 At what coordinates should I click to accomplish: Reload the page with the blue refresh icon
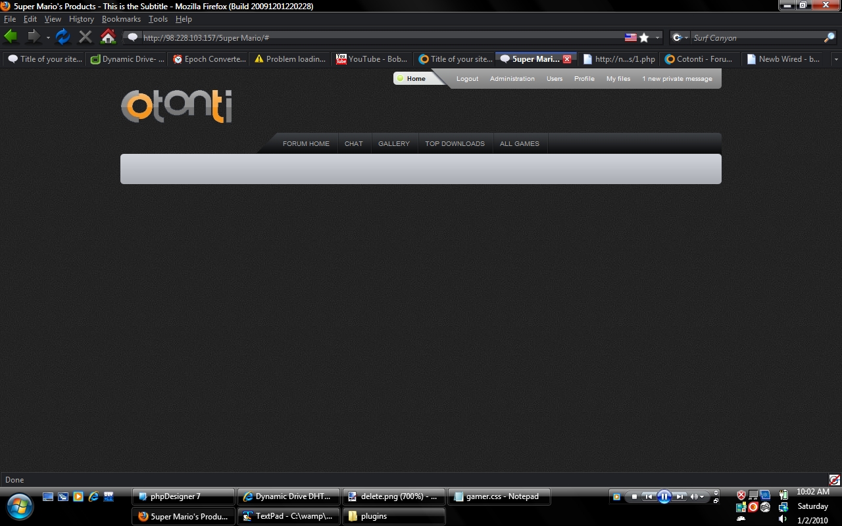point(62,37)
